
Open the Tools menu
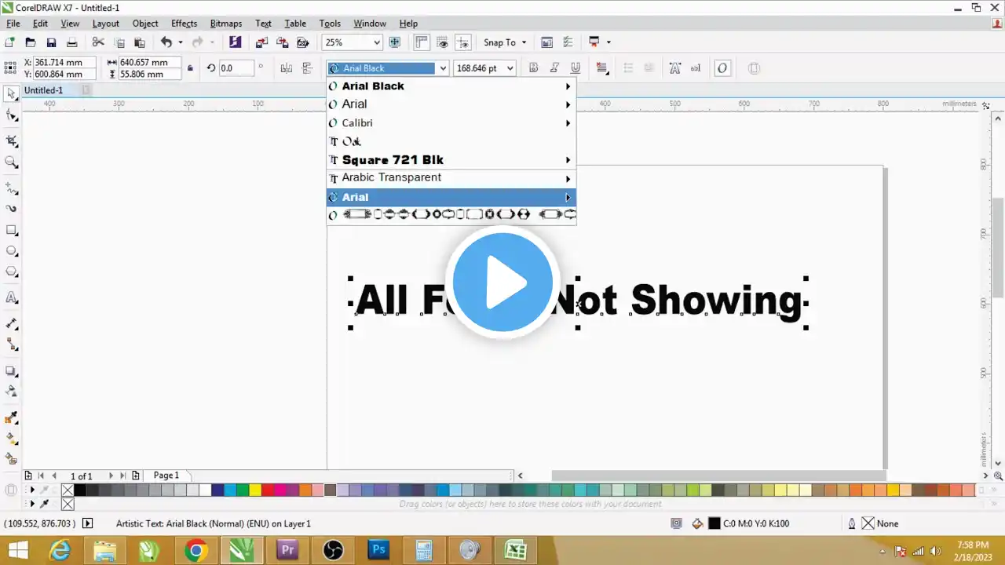(x=330, y=24)
